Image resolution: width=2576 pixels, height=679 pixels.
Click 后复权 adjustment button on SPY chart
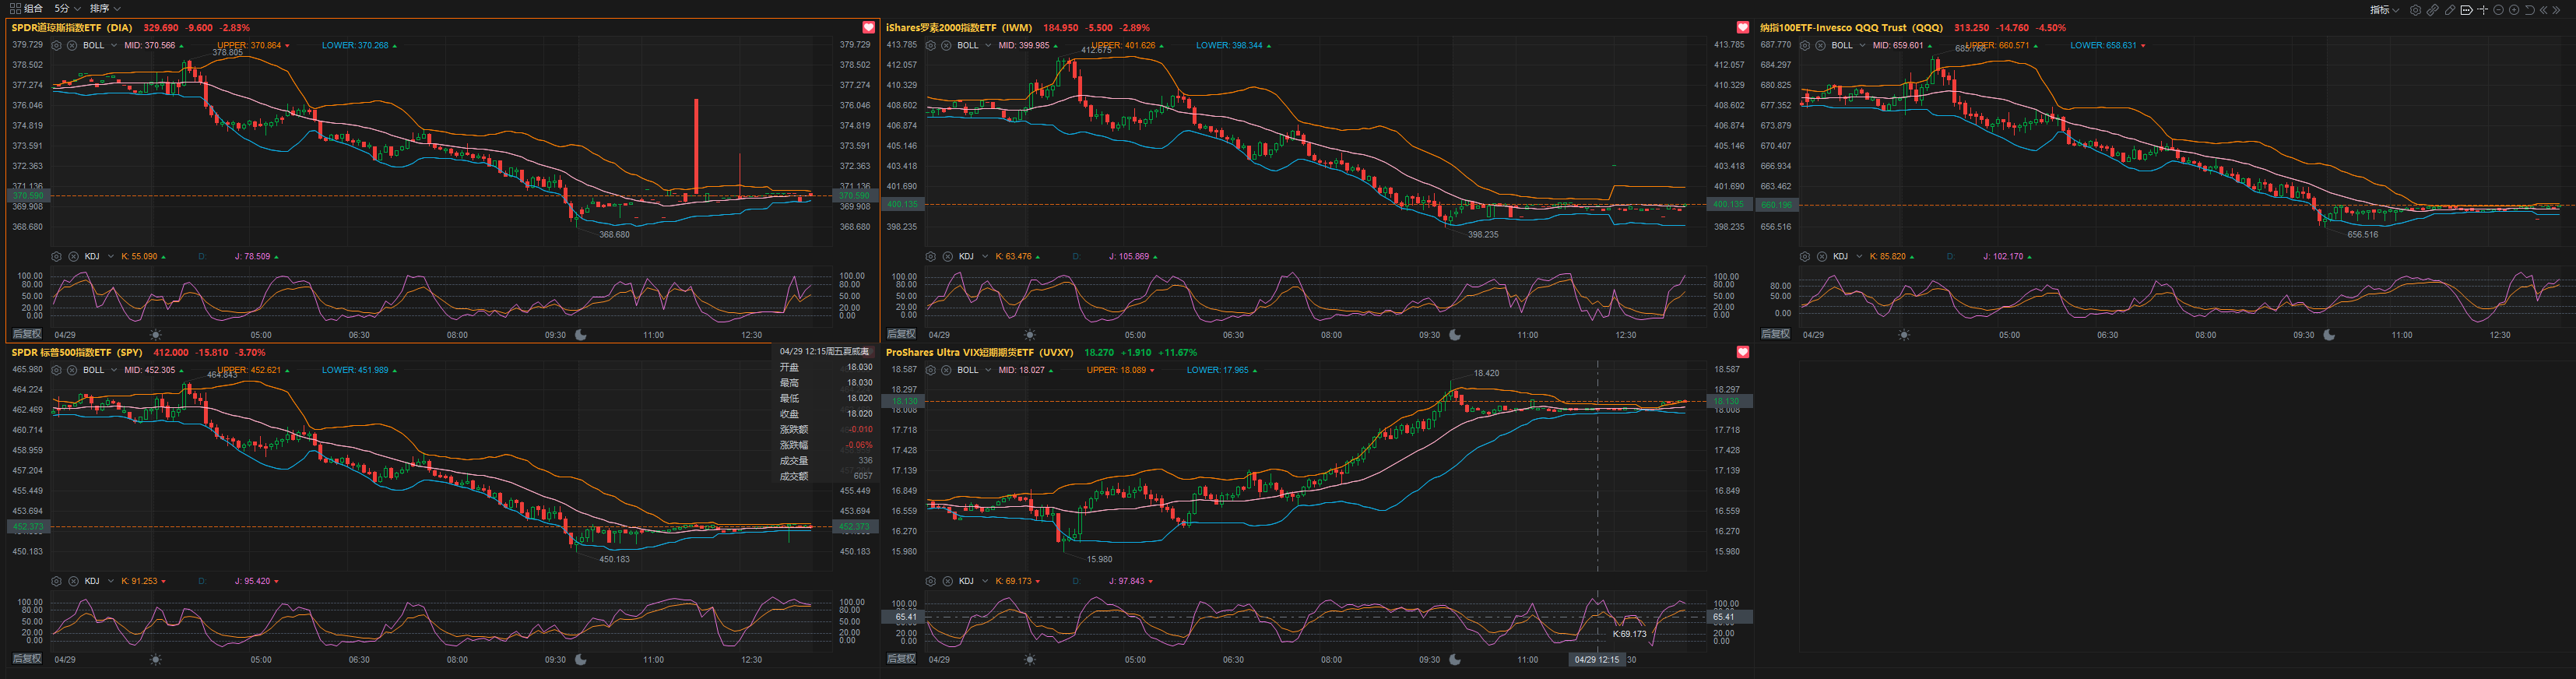(x=26, y=659)
